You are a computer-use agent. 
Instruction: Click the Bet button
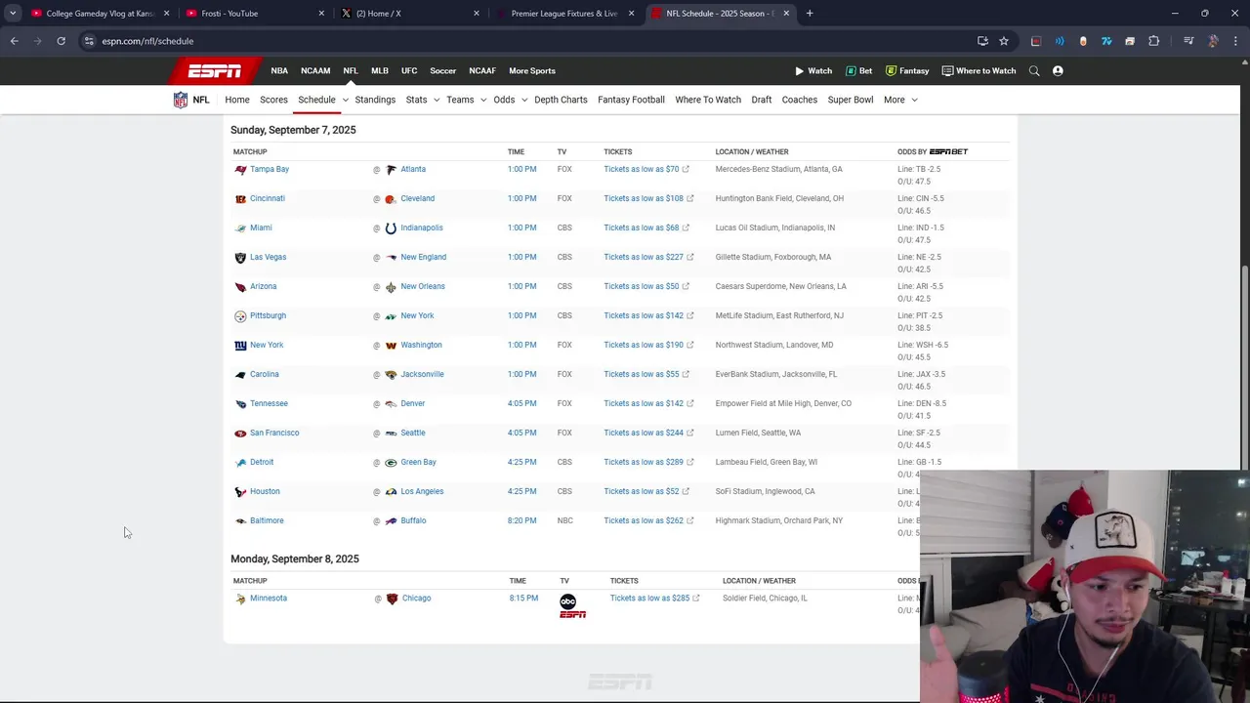[x=859, y=70]
